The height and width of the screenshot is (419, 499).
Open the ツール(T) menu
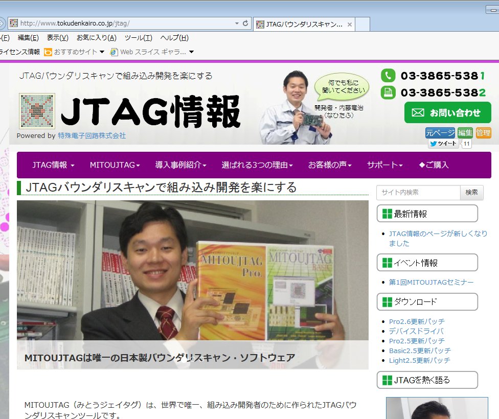(x=138, y=38)
